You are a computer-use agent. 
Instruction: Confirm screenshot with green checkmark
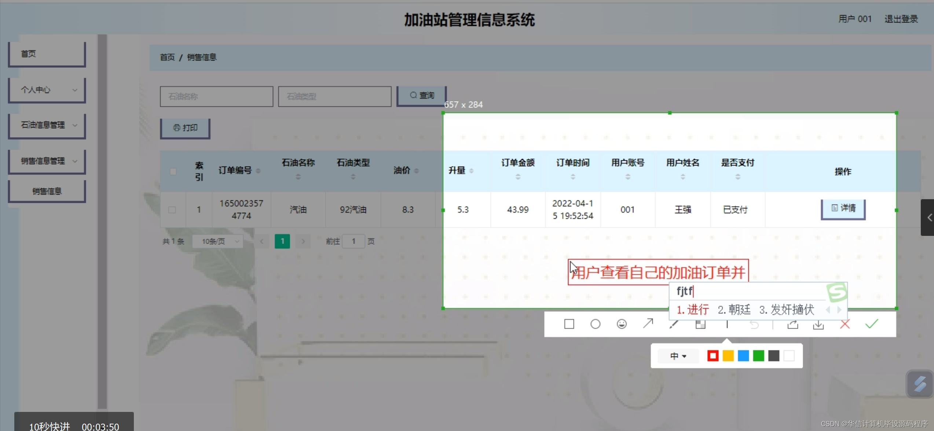point(872,324)
